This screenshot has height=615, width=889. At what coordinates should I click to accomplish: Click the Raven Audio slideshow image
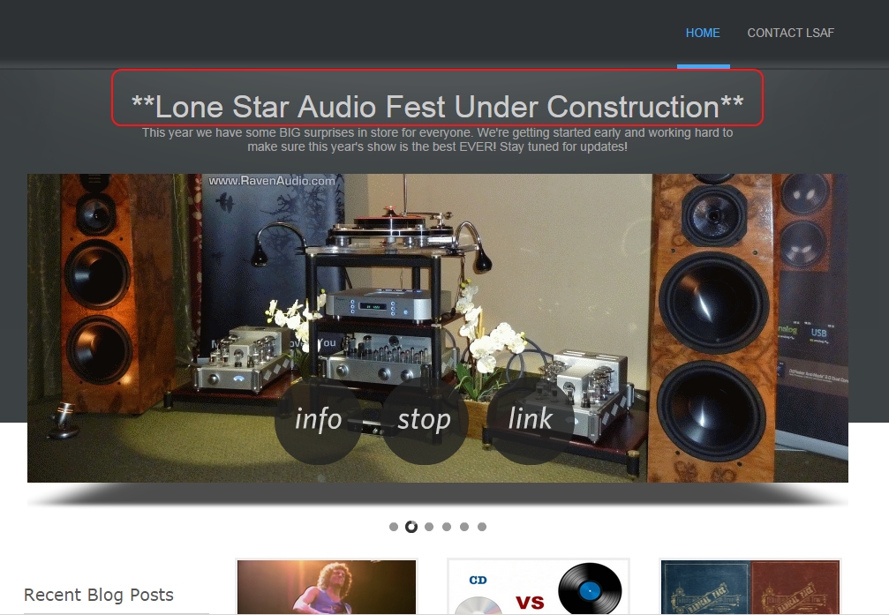[x=438, y=328]
